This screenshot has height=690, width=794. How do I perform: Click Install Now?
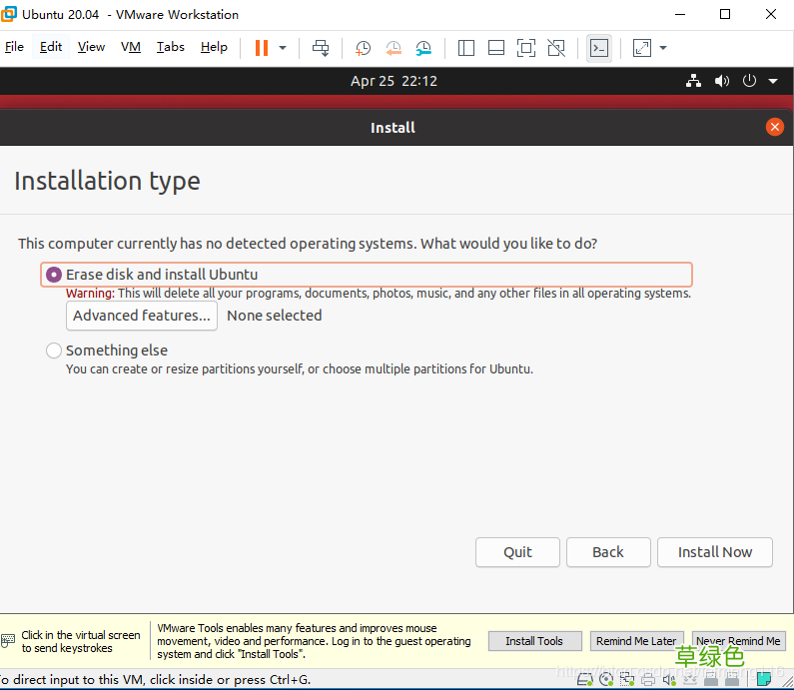[x=714, y=552]
